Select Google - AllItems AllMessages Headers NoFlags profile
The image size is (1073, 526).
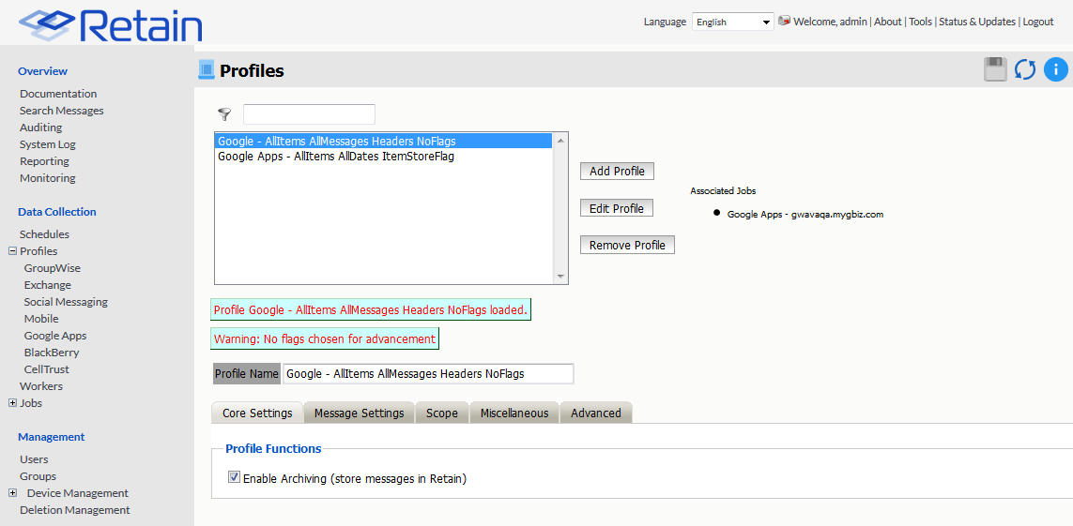tap(384, 141)
